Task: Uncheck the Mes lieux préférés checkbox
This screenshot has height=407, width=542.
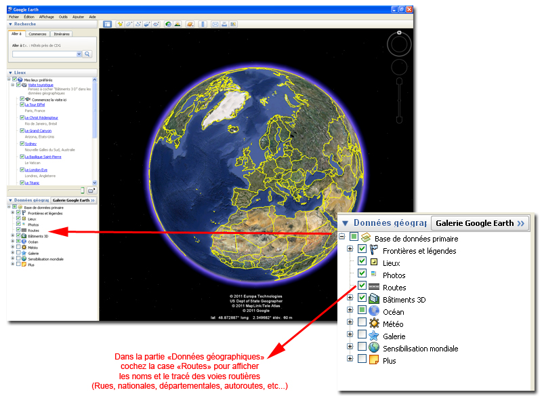Action: [x=14, y=79]
